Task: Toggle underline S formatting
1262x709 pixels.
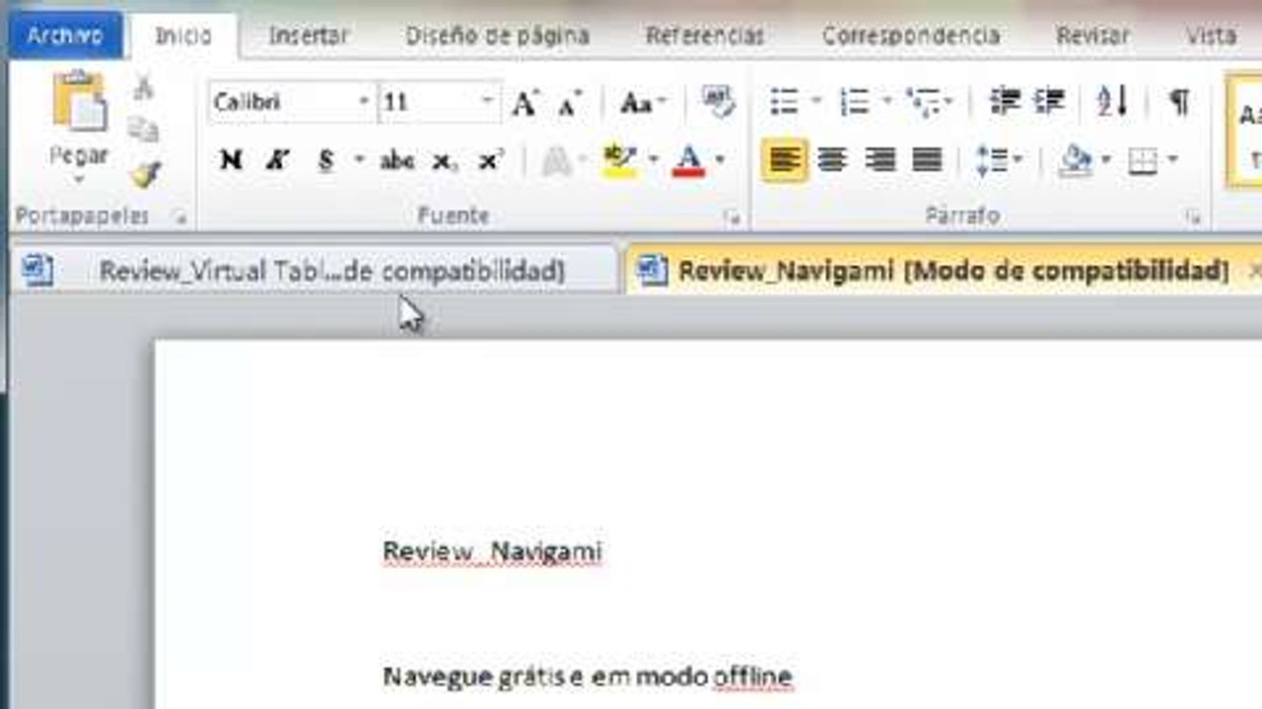Action: coord(325,160)
